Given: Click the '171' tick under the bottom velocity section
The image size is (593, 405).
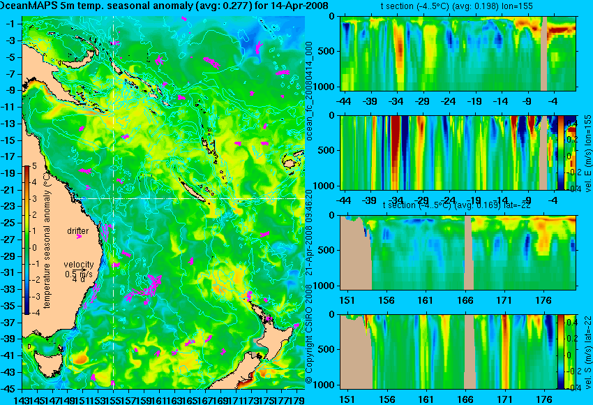Looking at the screenshot, I should pos(504,399).
